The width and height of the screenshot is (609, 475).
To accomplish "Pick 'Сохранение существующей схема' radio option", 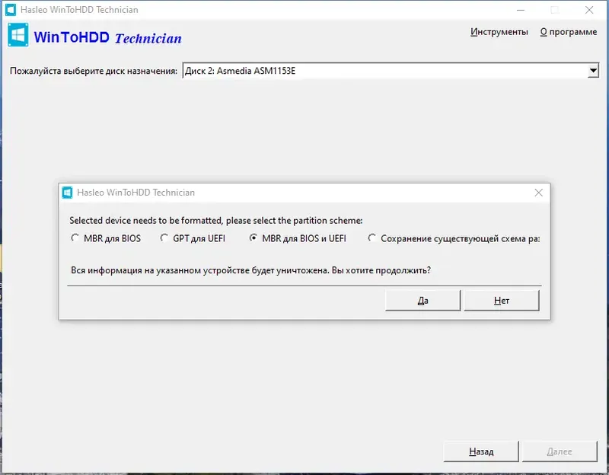I will click(454, 238).
